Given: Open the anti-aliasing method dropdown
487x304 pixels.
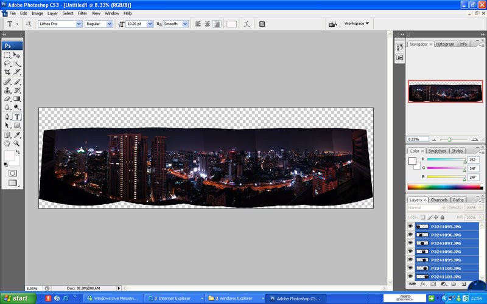Looking at the screenshot, I should (186, 24).
